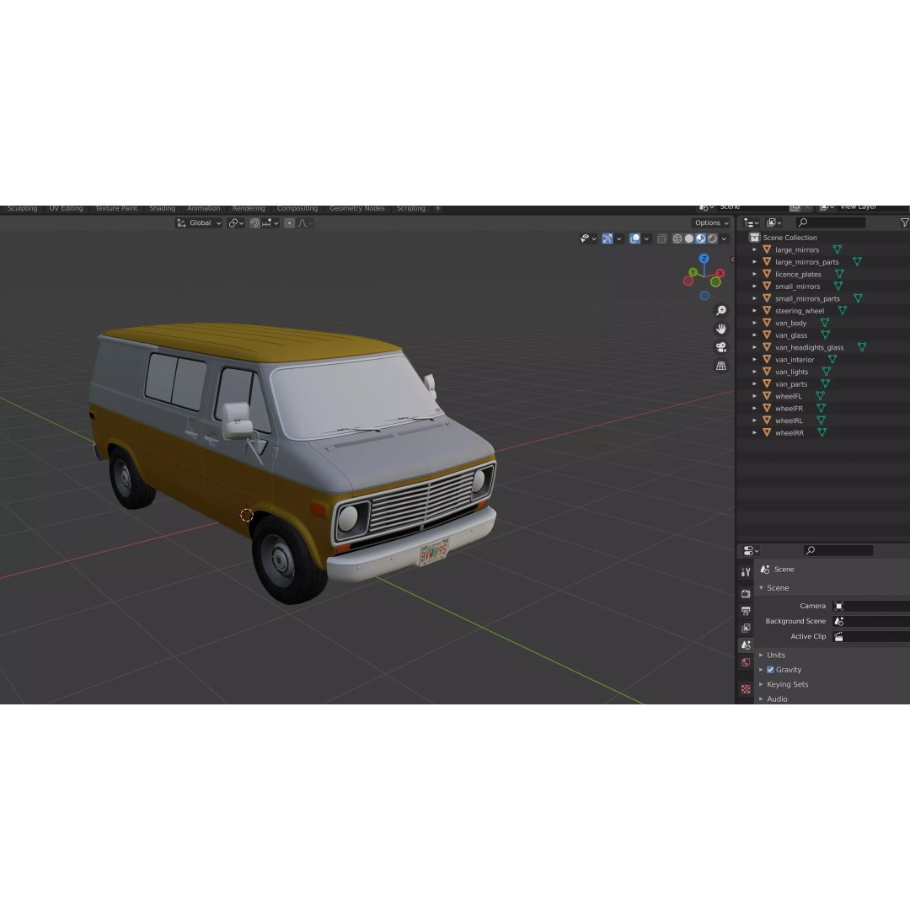Open the Scene properties tab
Image resolution: width=910 pixels, height=910 pixels.
point(746,645)
